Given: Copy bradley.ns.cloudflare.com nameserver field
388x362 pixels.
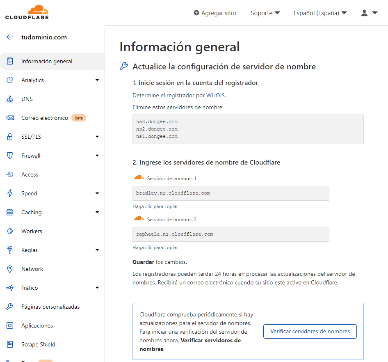Looking at the screenshot, I should 231,193.
